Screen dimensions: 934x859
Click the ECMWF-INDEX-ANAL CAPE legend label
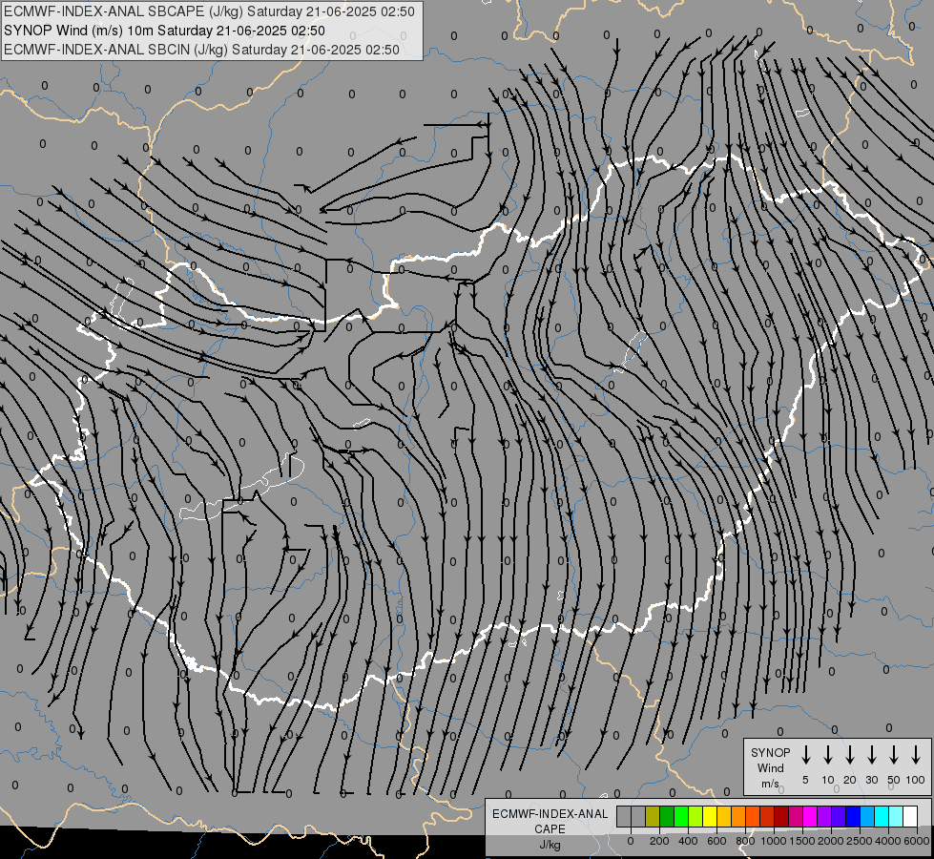(550, 821)
